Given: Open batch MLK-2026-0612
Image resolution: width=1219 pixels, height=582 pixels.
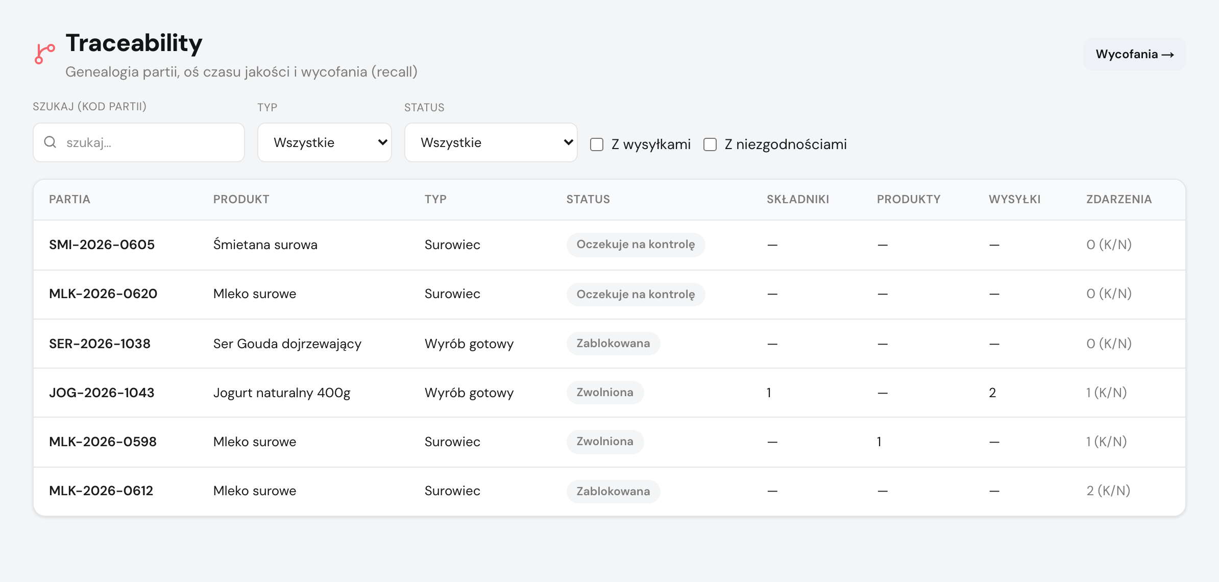Looking at the screenshot, I should pos(101,491).
